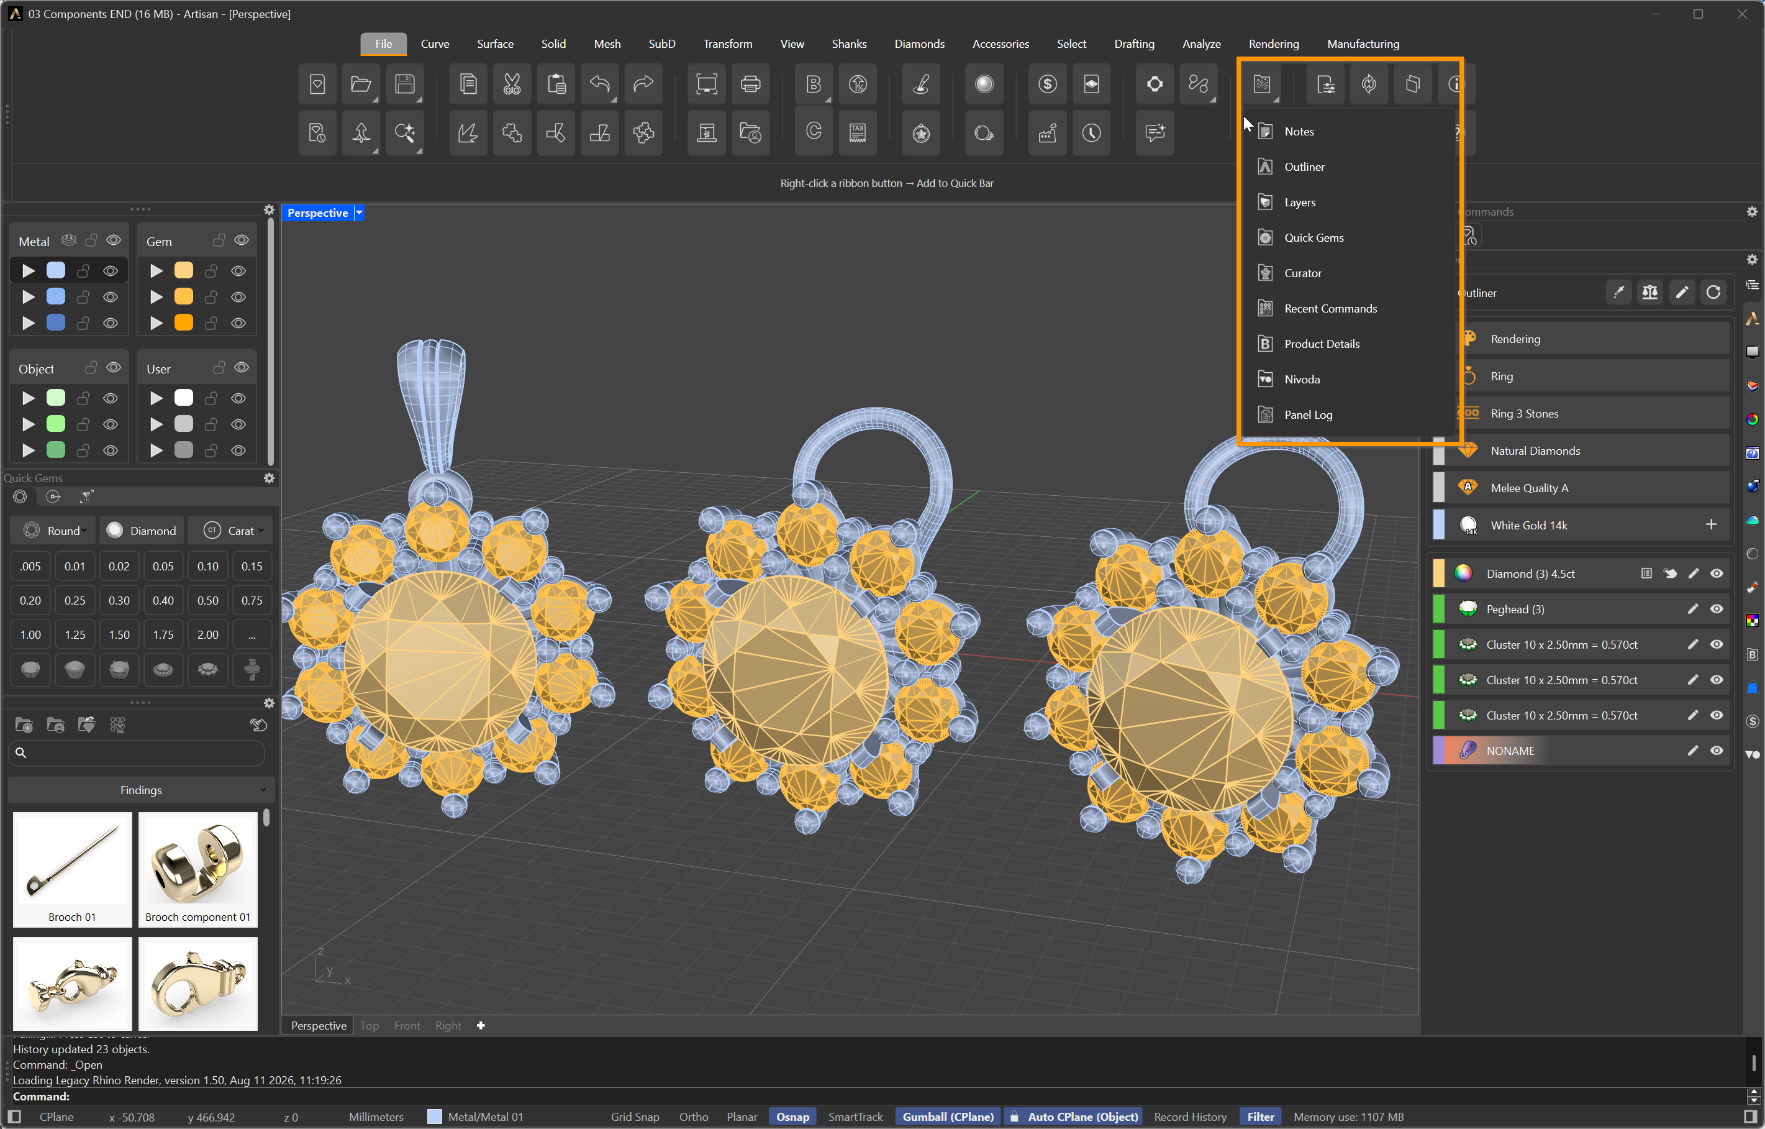Click the Open file folder icon
This screenshot has height=1129, width=1765.
pyautogui.click(x=361, y=85)
